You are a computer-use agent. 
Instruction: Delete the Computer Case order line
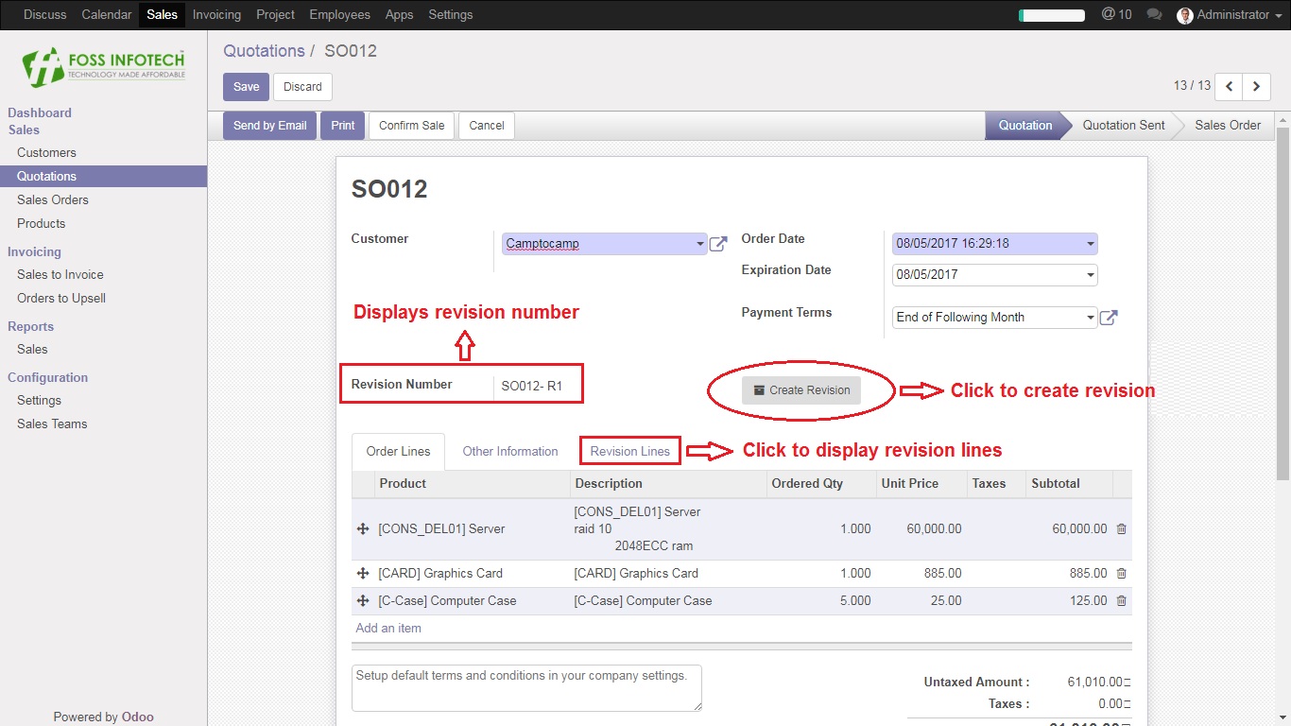[1122, 601]
